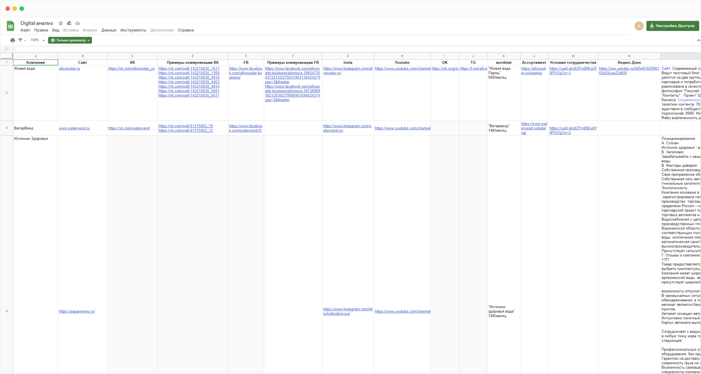Open the wall-143215830_8511 VK link
The width and height of the screenshot is (701, 374).
[x=189, y=96]
